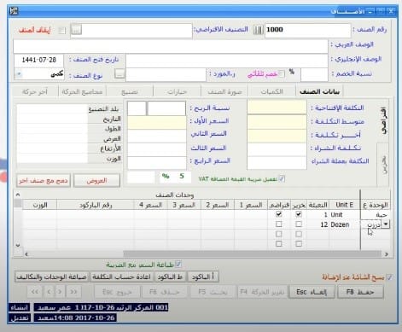Select the بيانات الصنف tab
The image size is (402, 332).
tap(319, 91)
